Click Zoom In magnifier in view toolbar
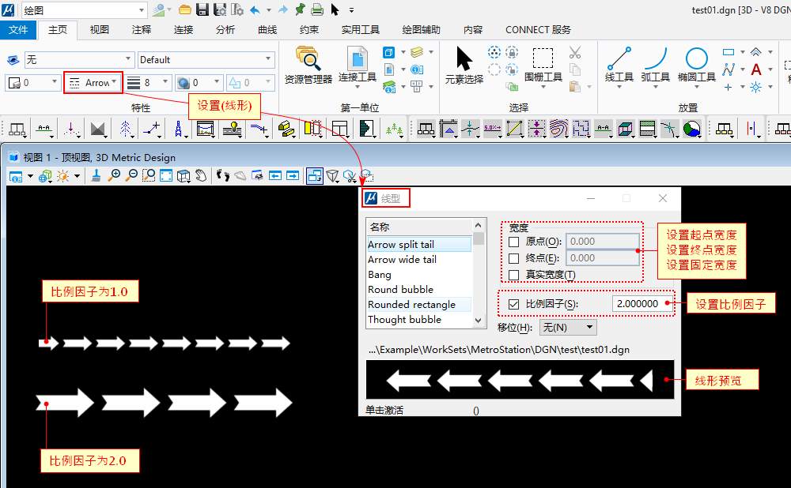The height and width of the screenshot is (488, 791). pos(115,175)
